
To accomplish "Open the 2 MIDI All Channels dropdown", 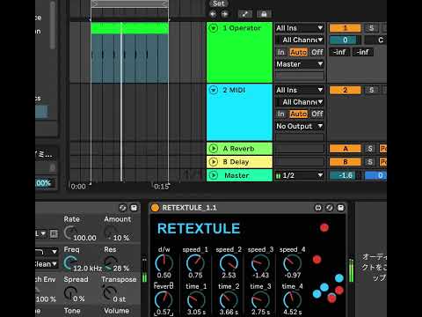I will coord(300,102).
